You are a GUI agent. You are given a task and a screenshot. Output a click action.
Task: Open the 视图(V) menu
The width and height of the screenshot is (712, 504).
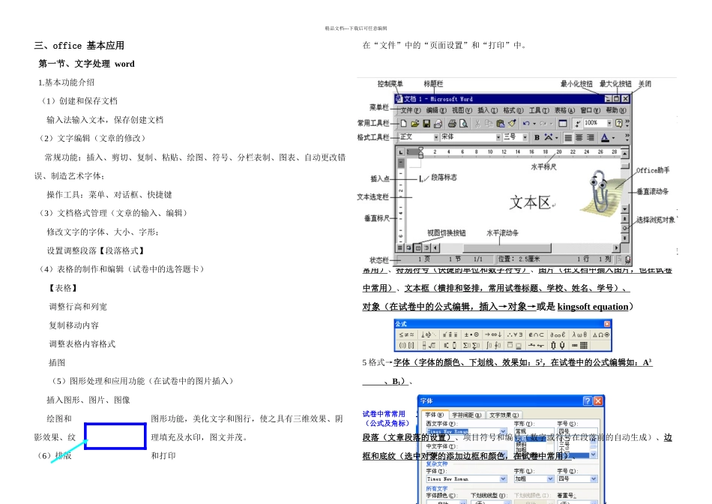462,110
